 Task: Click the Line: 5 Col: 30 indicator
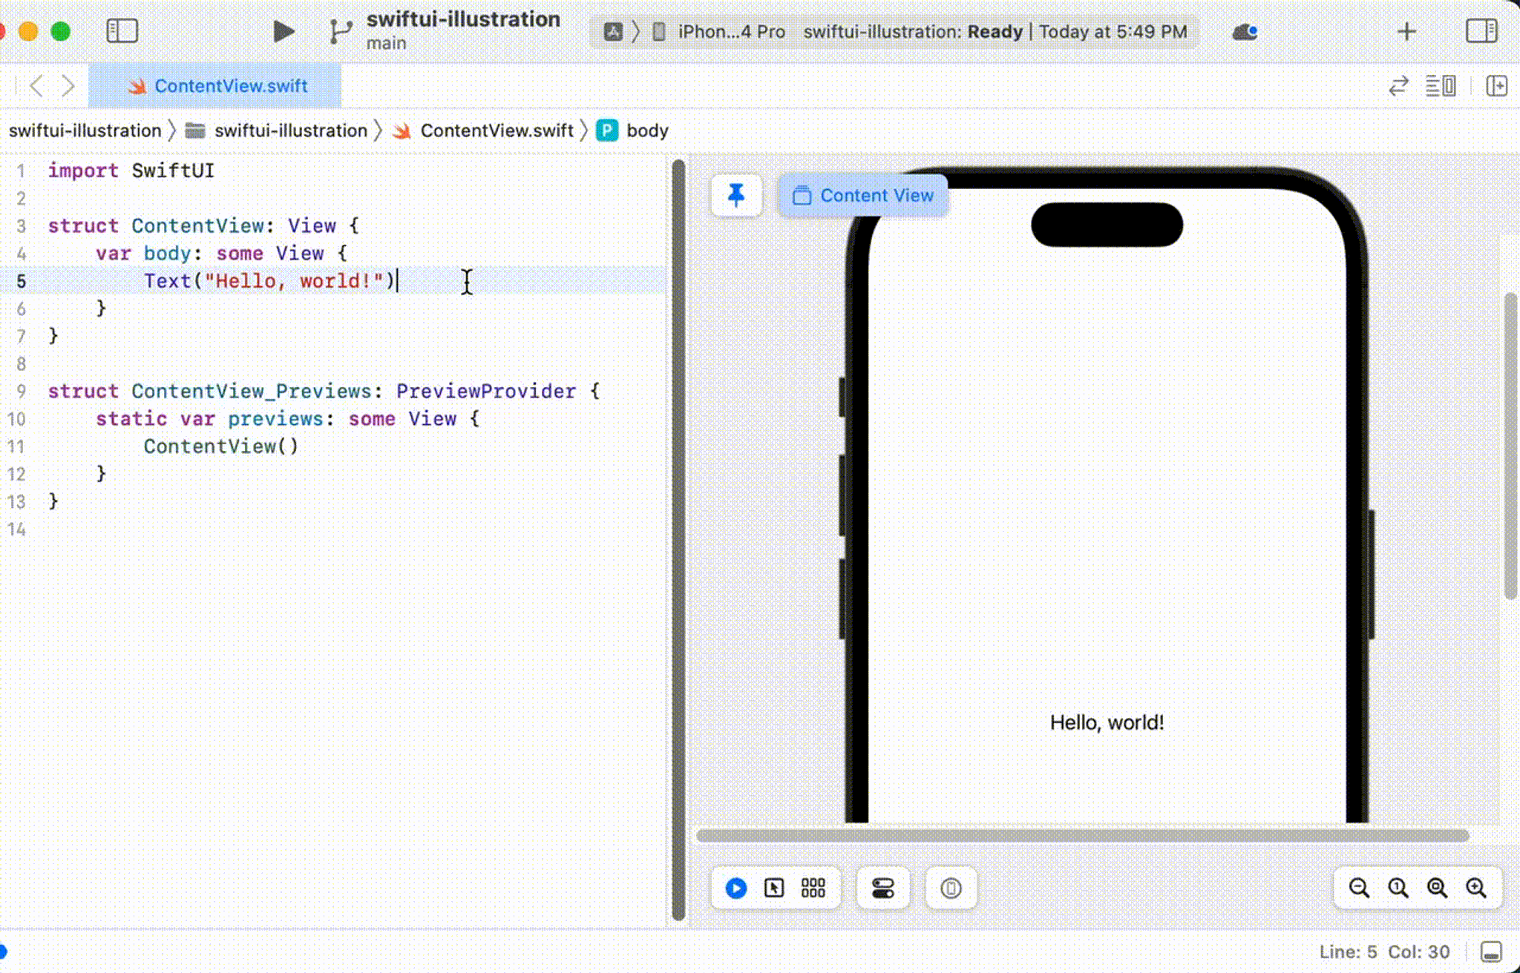[x=1384, y=951]
